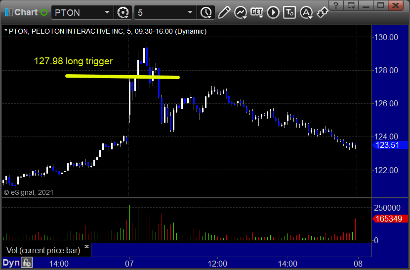Screen dimensions: 410x270
Task: Click the 250000 volume axis label
Action: point(387,208)
